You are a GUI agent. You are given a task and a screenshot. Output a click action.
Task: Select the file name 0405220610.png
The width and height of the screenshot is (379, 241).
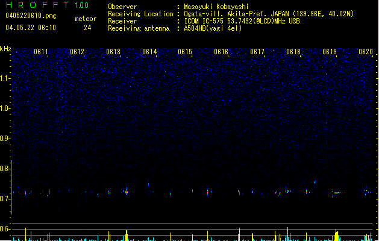pyautogui.click(x=31, y=16)
